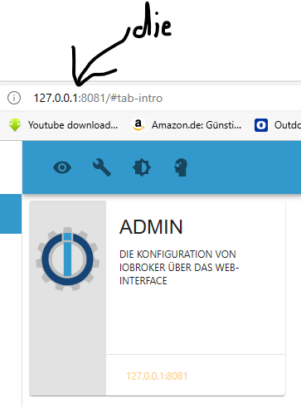Click the Amazon logo bookmark icon
Screen dimensions: 301x407
(138, 125)
